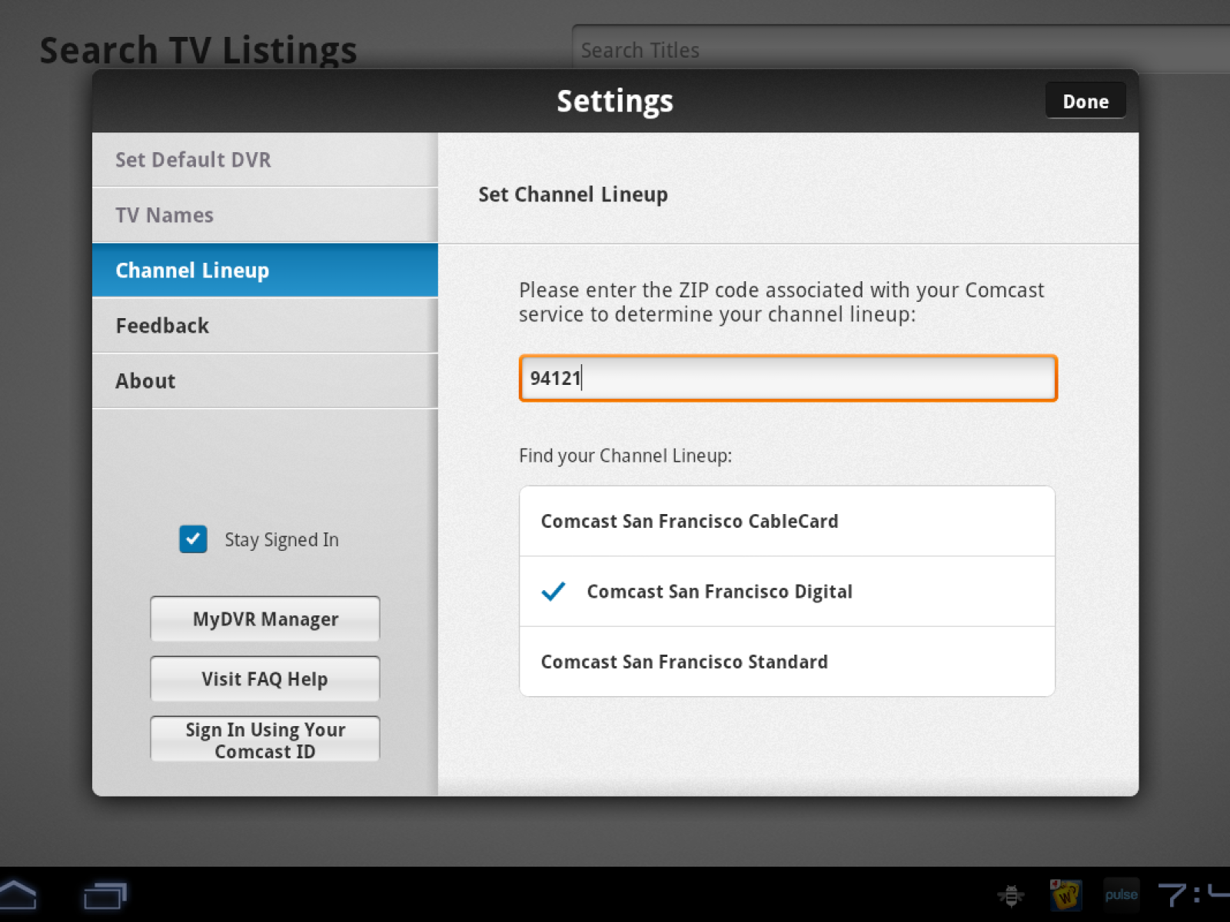
Task: Open the recent apps icon
Action: [x=105, y=895]
